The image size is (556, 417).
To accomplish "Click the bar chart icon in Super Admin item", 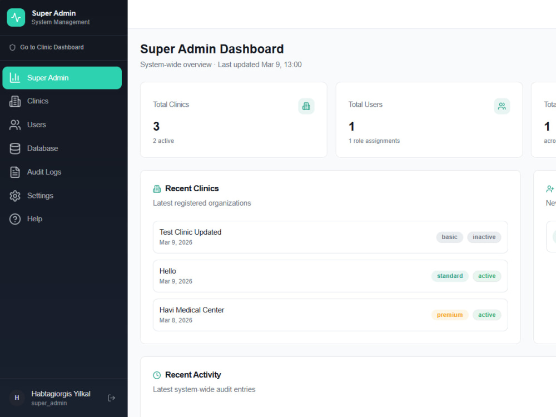I will 15,78.
